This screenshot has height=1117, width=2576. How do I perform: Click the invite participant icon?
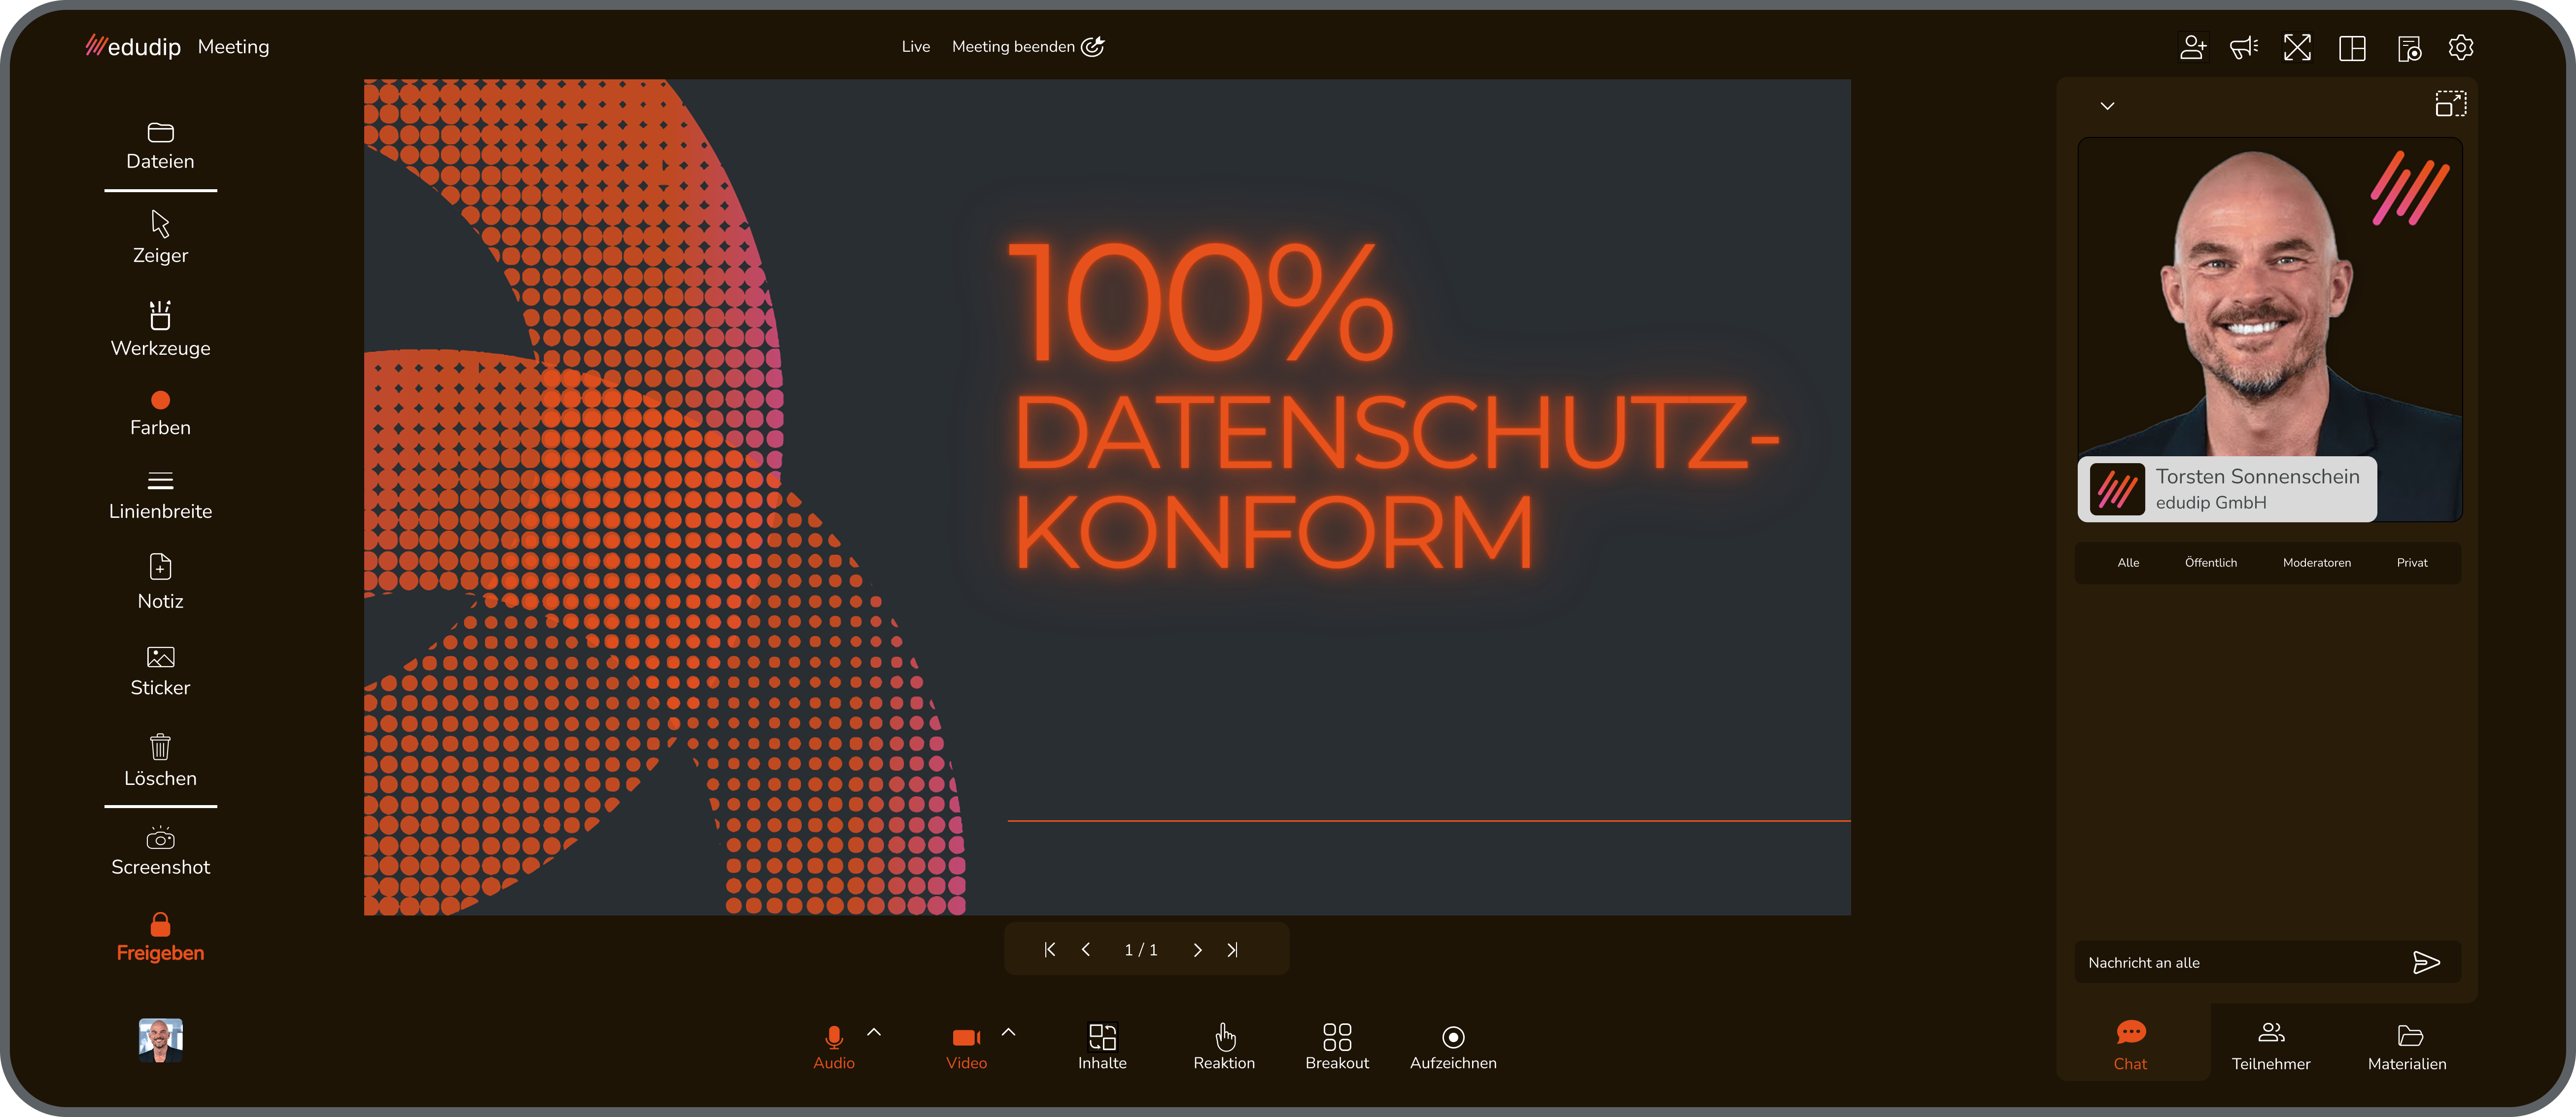click(x=2192, y=47)
